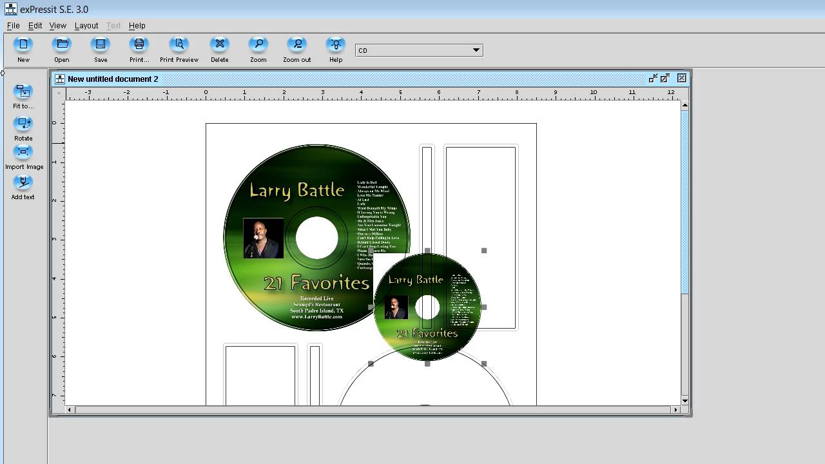Click the vertical scrollbar up arrow

tap(685, 104)
